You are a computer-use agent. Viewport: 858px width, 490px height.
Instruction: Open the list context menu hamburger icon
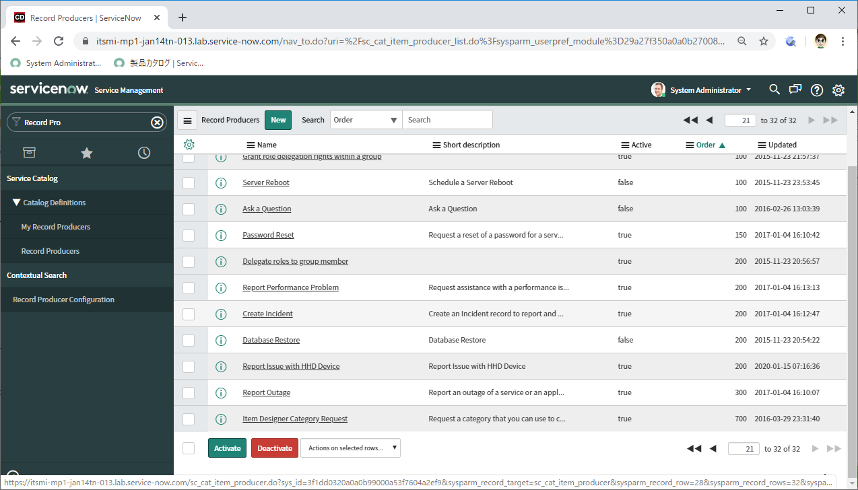tap(187, 120)
